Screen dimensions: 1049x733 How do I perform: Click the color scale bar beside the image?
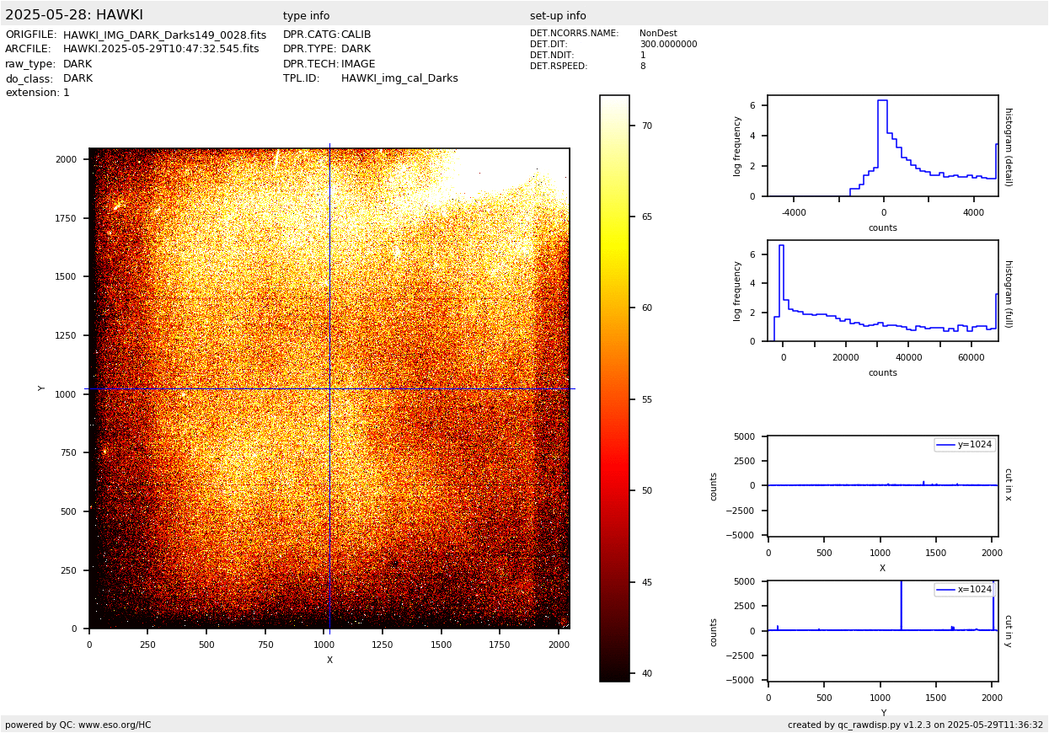pos(614,388)
